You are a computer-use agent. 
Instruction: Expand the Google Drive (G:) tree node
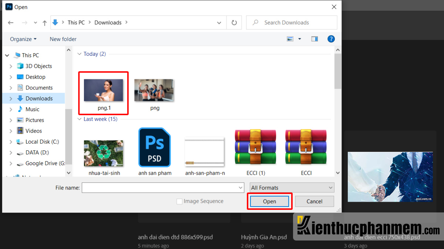click(x=11, y=163)
